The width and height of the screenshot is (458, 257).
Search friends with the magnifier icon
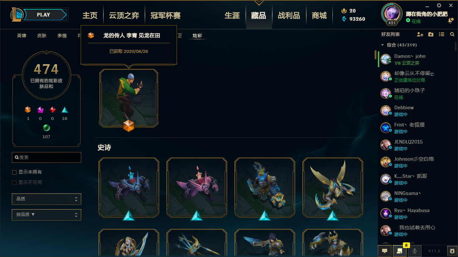coord(452,34)
